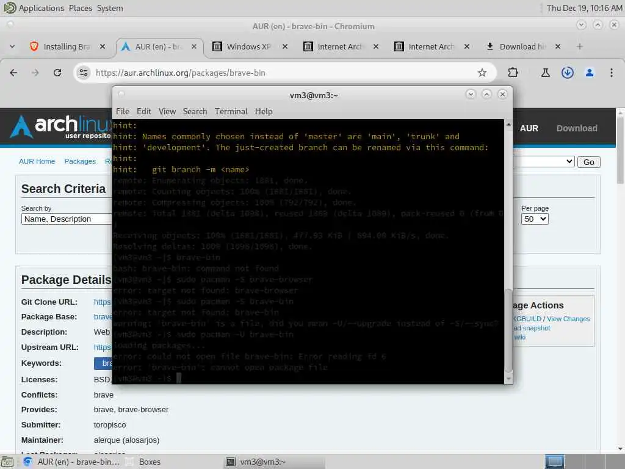The width and height of the screenshot is (625, 469).
Task: Select the AUR brave-bin taskbar entry
Action: (x=71, y=462)
